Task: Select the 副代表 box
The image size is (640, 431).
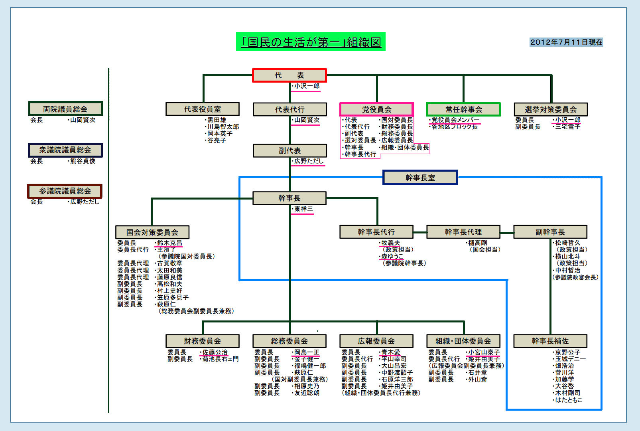Action: pos(290,150)
